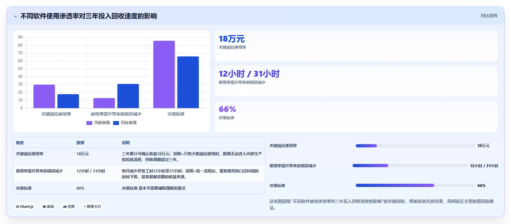Click the 决策标准 progress bar at 66%
Screen dimensions: 511x224
(415, 185)
